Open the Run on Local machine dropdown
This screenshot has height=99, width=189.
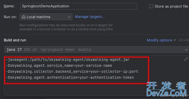(x=46, y=17)
